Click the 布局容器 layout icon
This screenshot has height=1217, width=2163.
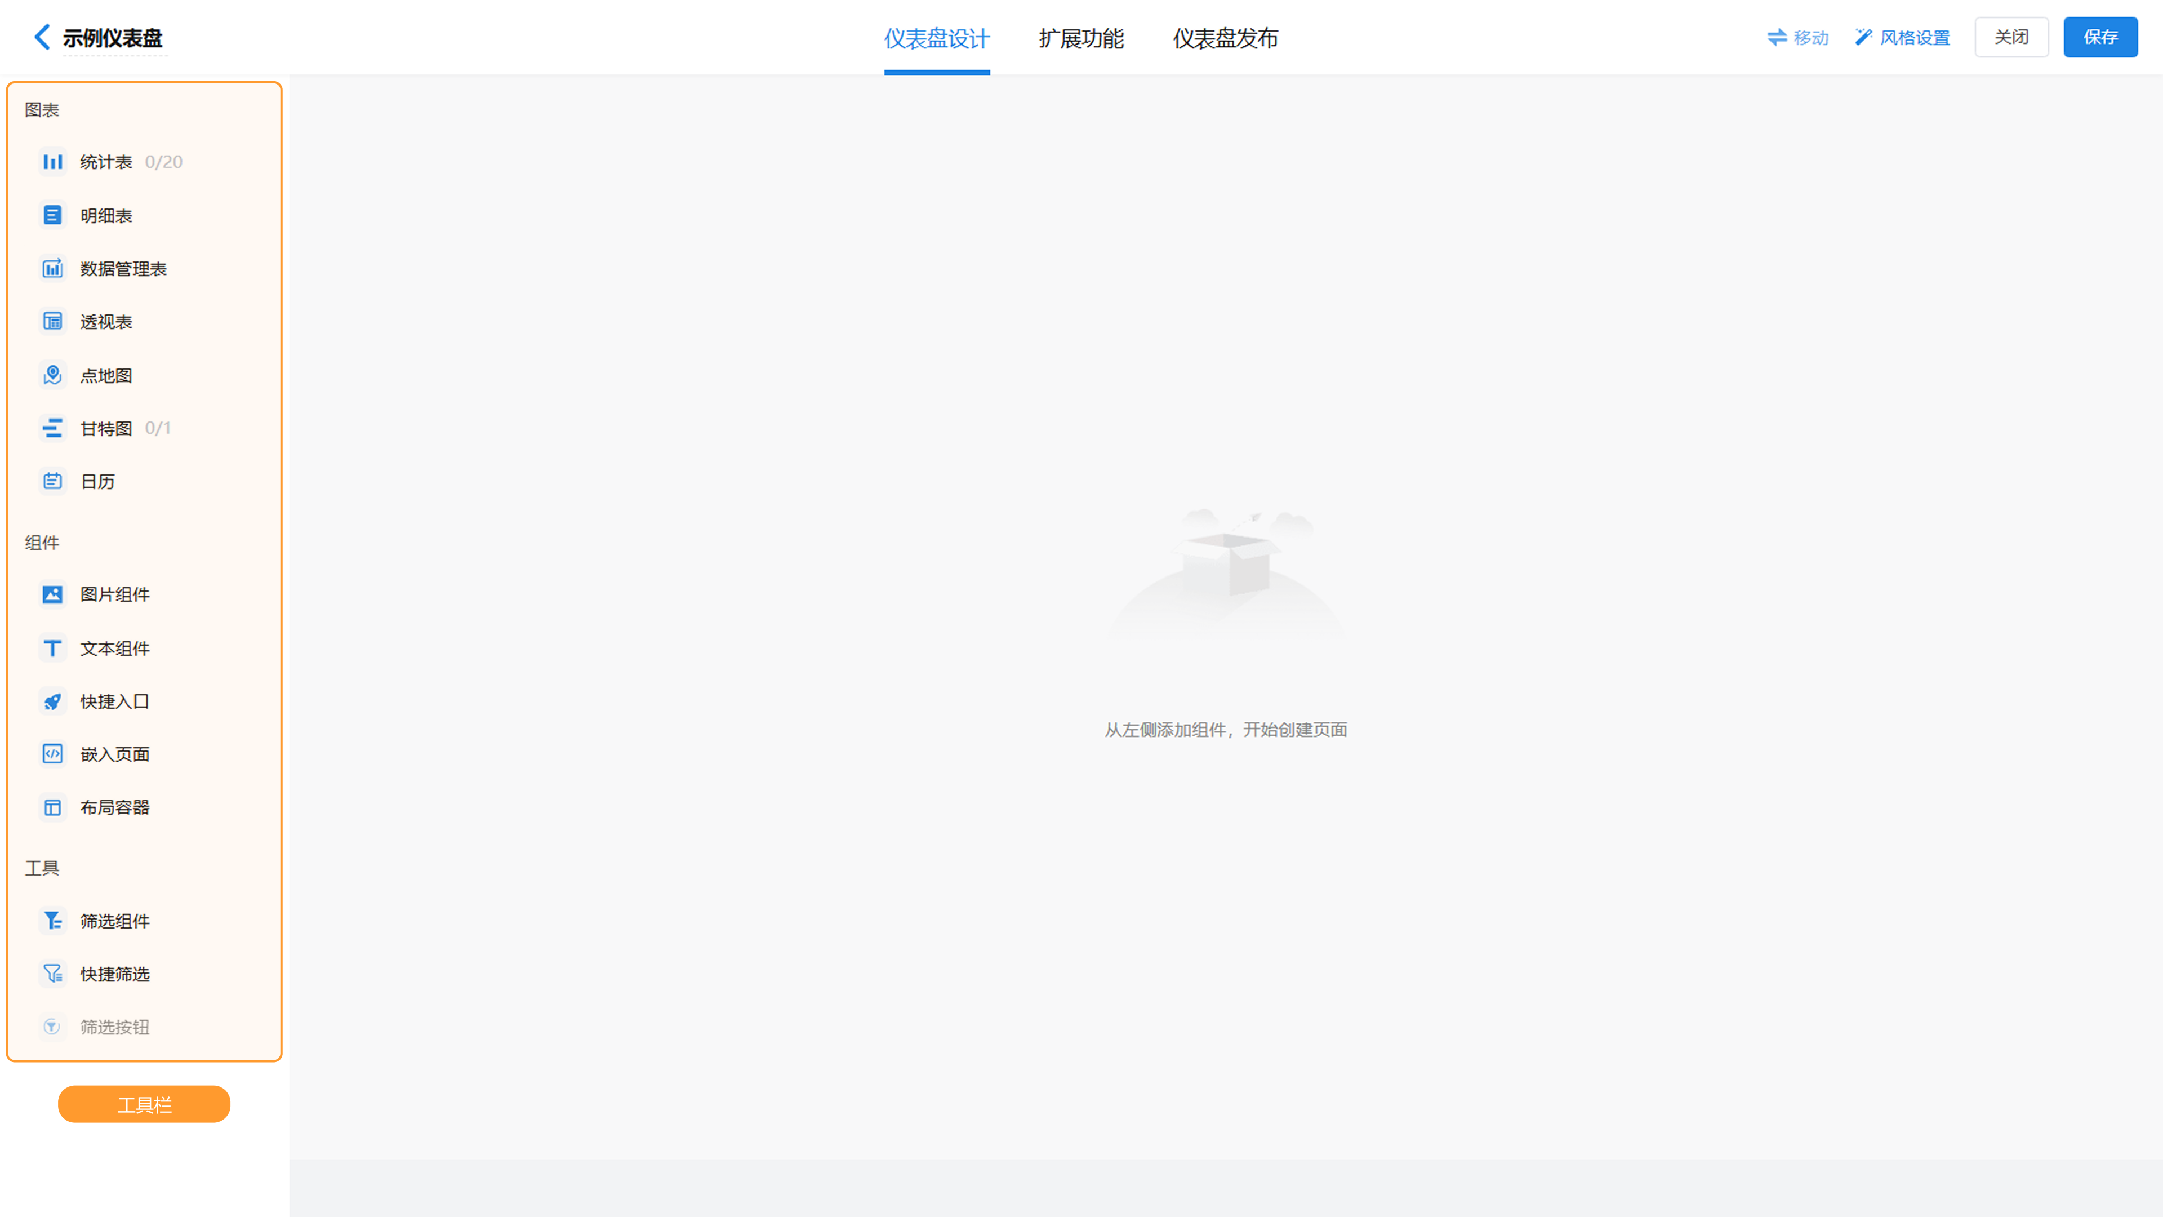tap(52, 807)
